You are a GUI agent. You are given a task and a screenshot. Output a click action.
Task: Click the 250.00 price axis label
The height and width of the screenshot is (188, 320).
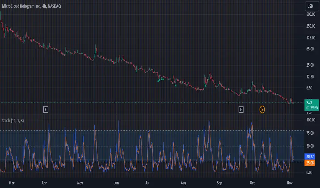(x=311, y=26)
